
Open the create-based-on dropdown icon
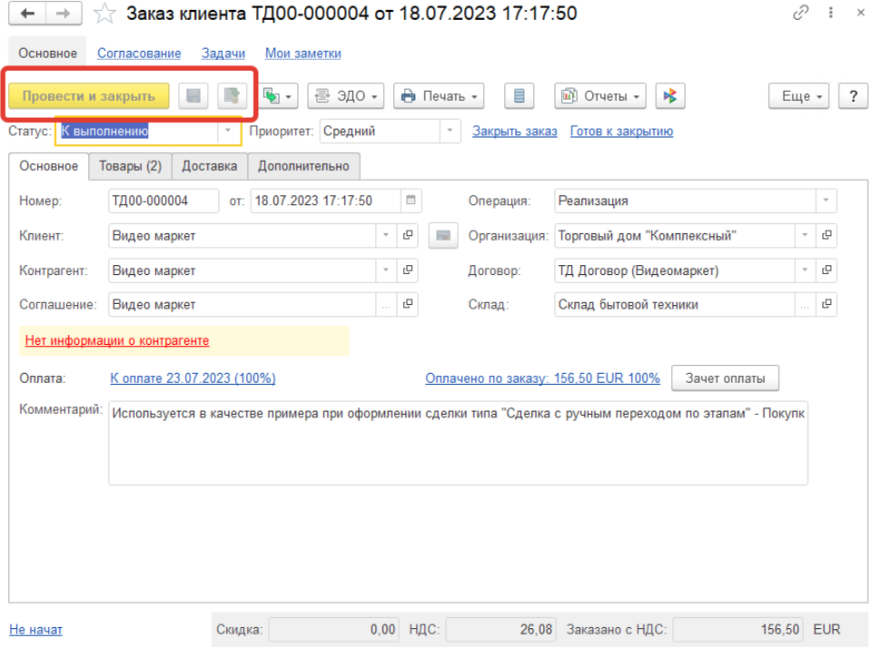pyautogui.click(x=278, y=96)
